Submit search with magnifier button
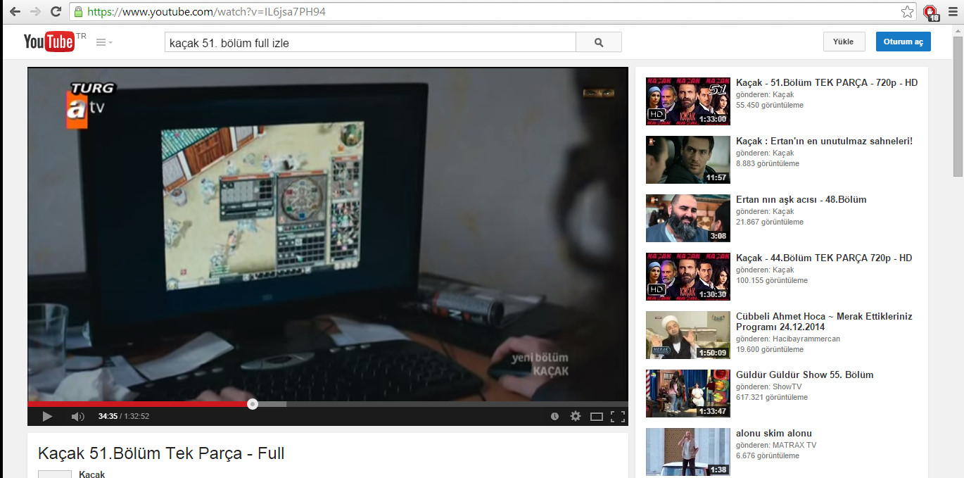This screenshot has height=478, width=964. pos(599,42)
